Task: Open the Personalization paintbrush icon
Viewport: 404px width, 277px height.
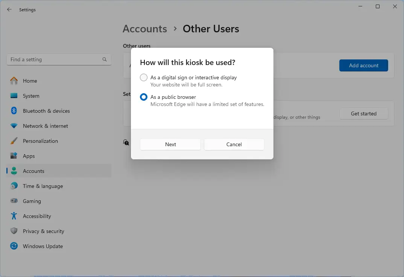Action: (14, 141)
